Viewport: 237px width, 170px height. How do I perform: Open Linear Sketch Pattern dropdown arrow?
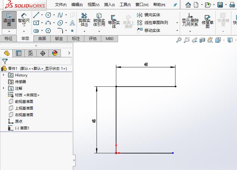pos(177,23)
